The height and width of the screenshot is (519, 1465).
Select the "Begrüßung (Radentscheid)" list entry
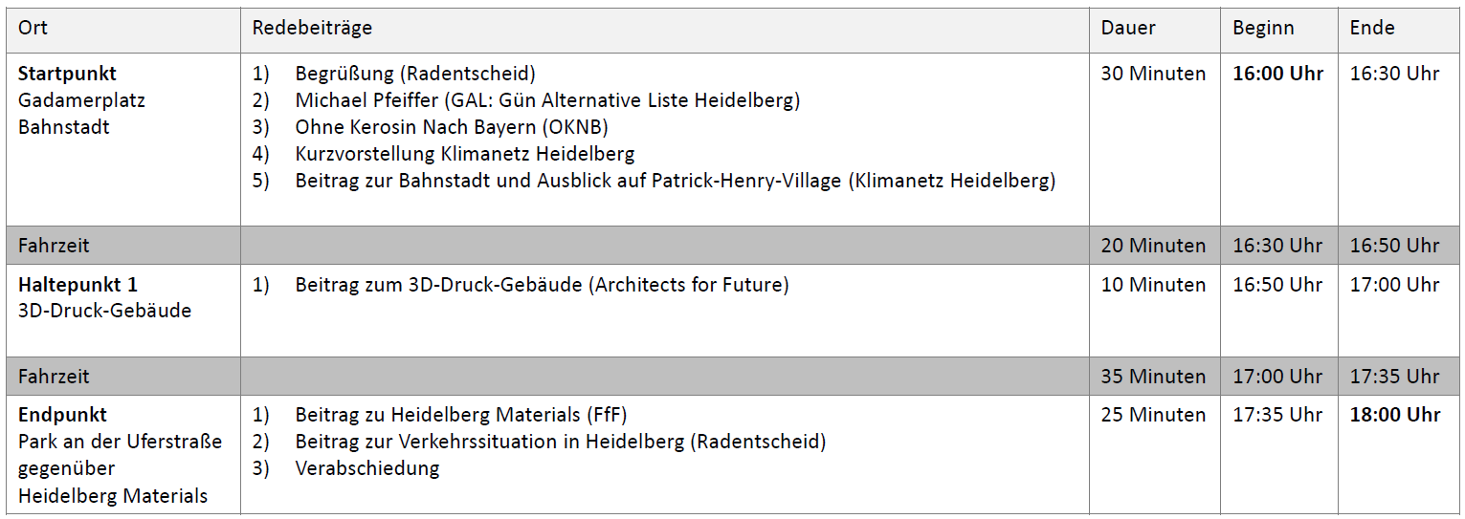(x=415, y=74)
